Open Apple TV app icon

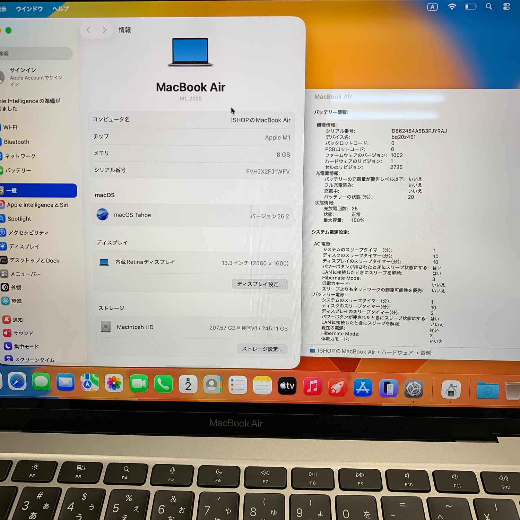pyautogui.click(x=287, y=385)
